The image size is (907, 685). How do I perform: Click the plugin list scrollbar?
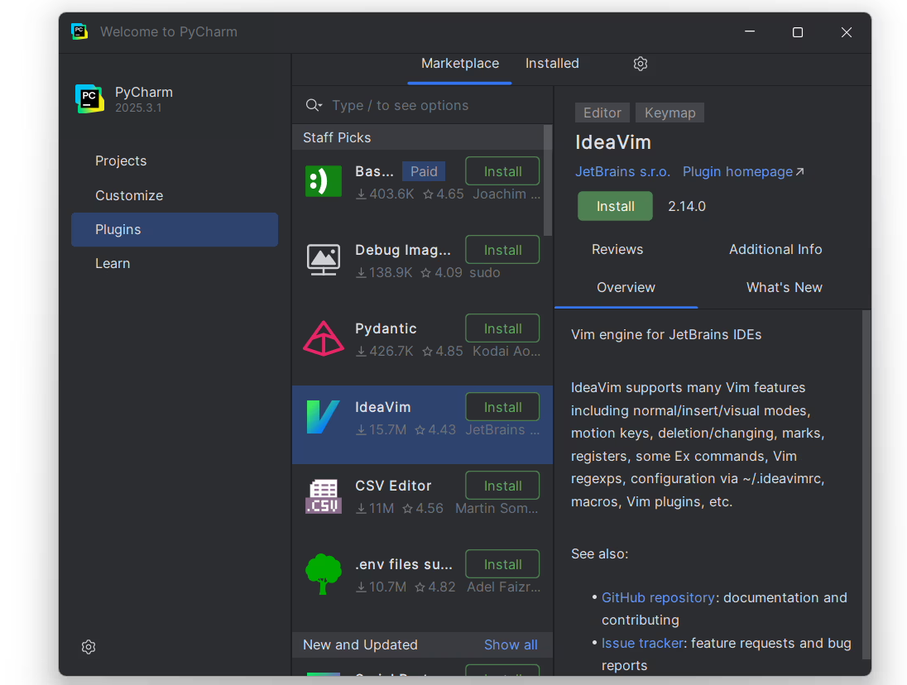(548, 180)
